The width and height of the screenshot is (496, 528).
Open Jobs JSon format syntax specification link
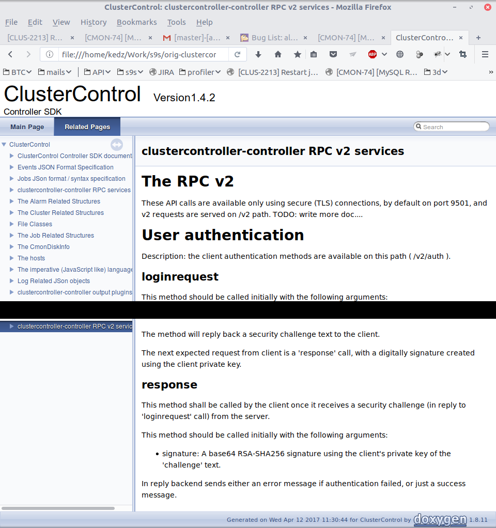71,178
